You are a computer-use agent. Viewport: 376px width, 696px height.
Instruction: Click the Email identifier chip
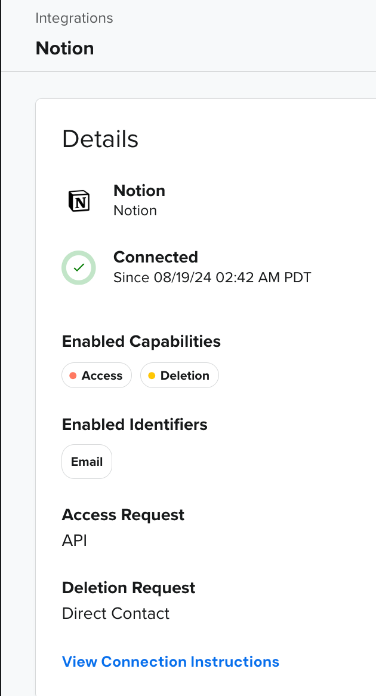point(87,462)
